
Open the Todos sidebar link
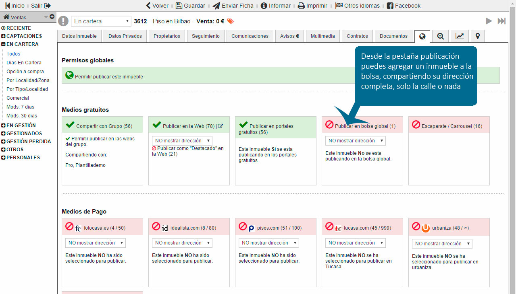point(13,54)
